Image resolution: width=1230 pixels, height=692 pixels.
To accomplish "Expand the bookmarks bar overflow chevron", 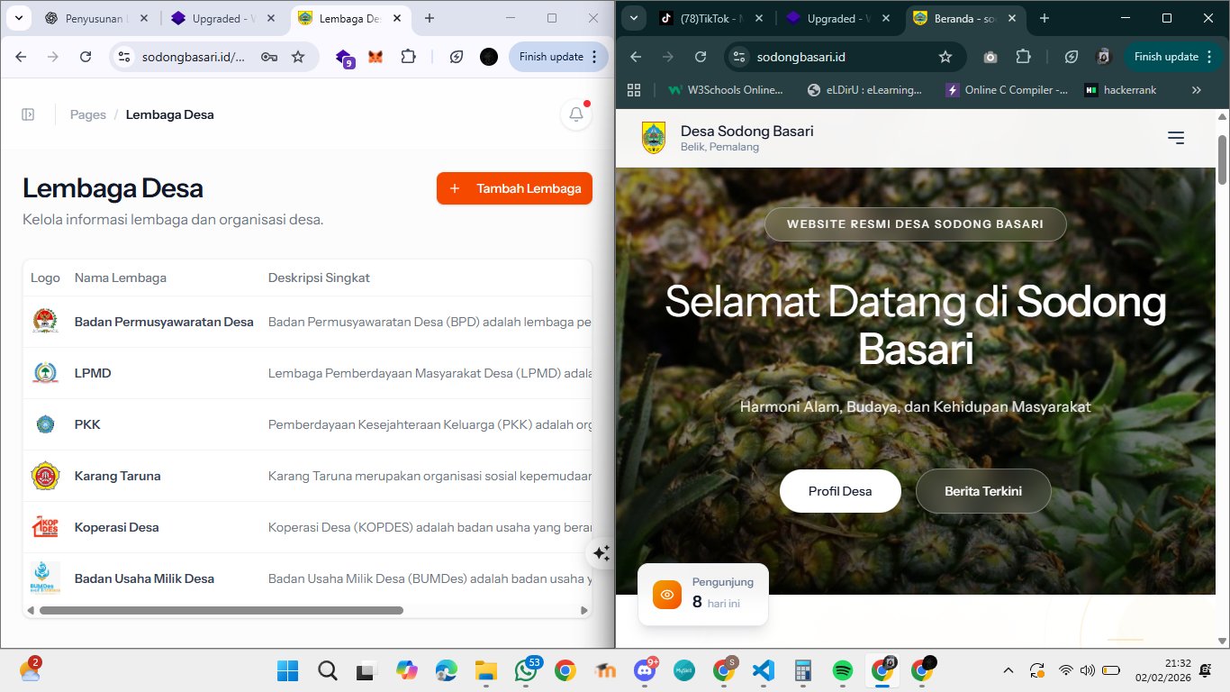I will [x=1197, y=89].
